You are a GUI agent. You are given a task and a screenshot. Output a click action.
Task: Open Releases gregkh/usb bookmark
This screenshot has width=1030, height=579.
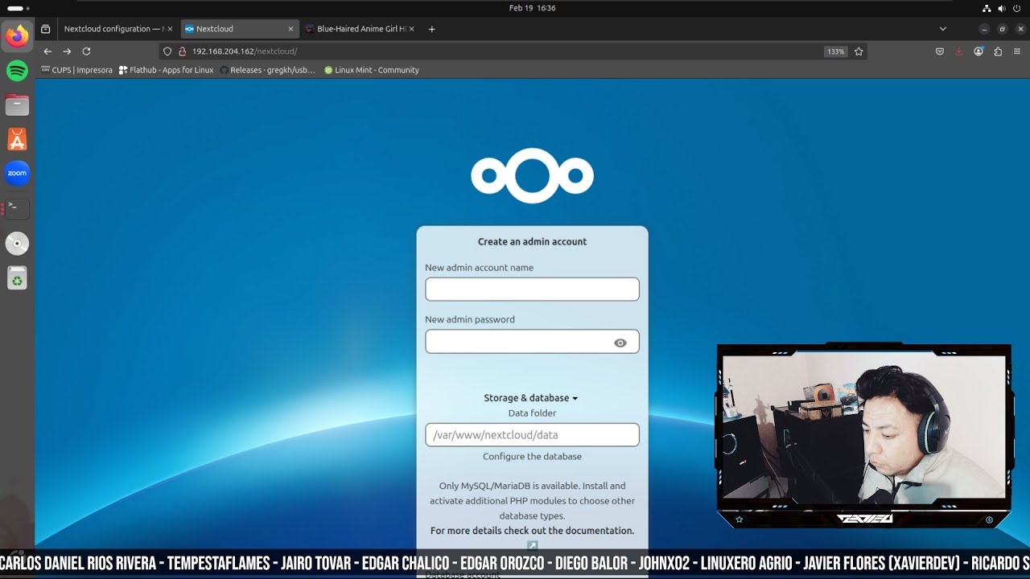(x=267, y=70)
